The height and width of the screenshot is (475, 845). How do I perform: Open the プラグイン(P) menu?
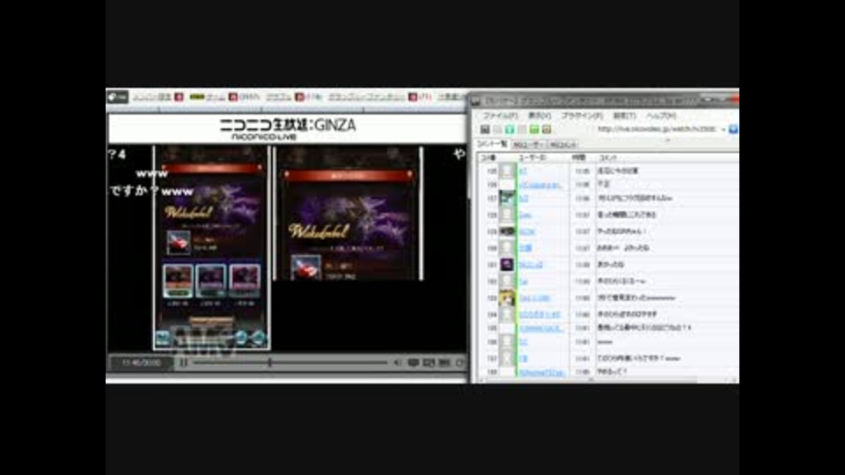pyautogui.click(x=582, y=116)
